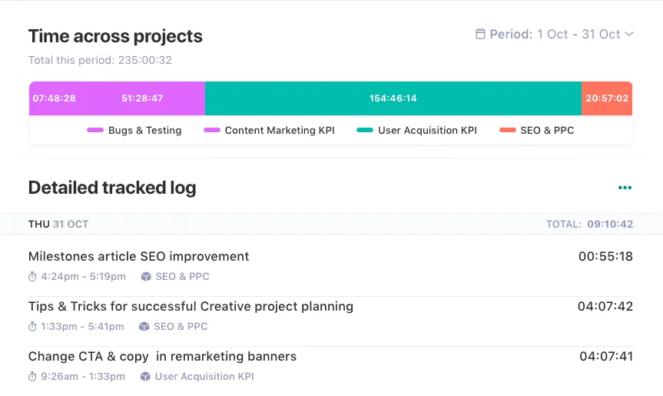Click the calendar icon beside Period
This screenshot has width=663, height=396.
tap(480, 35)
